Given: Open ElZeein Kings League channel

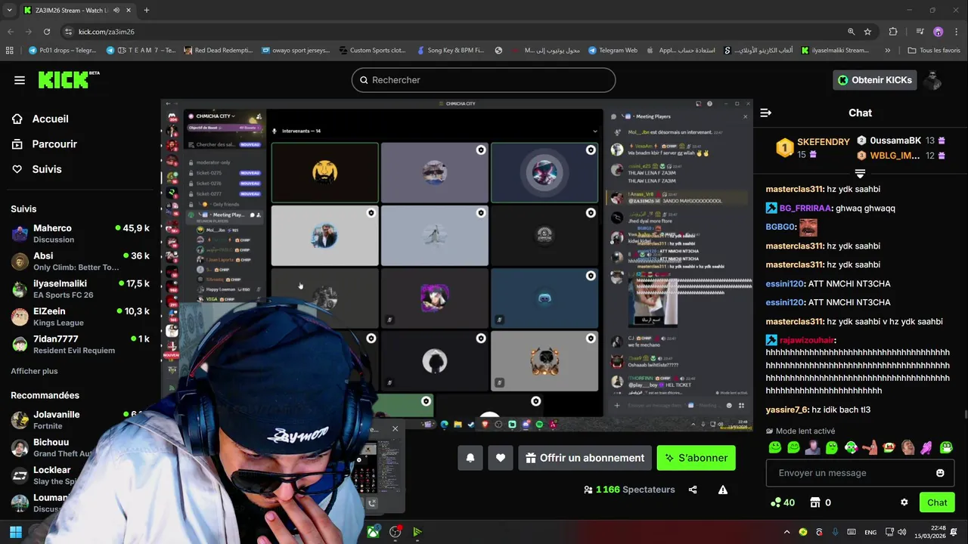Looking at the screenshot, I should (80, 317).
